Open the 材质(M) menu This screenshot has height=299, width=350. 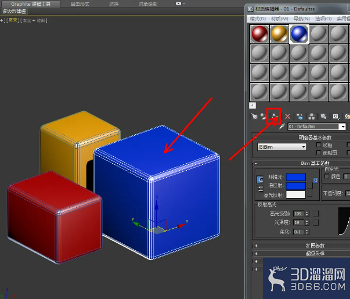click(280, 19)
